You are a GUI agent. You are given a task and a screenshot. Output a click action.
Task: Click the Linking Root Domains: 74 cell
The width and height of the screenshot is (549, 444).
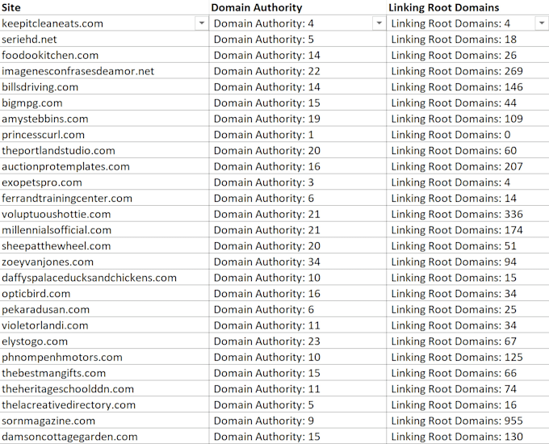(468, 388)
